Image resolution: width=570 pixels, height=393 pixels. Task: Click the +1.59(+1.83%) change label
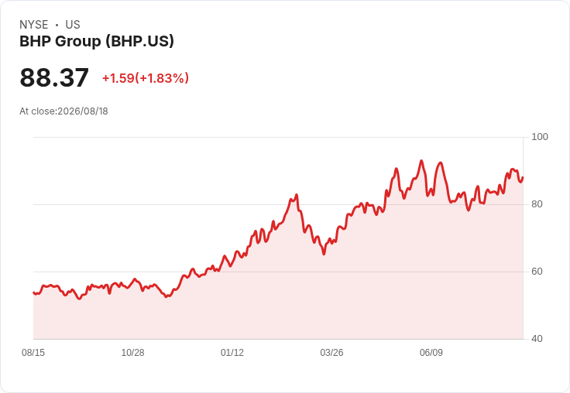(146, 78)
